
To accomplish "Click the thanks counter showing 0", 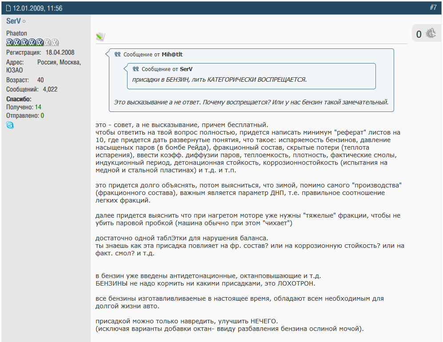I will click(419, 34).
